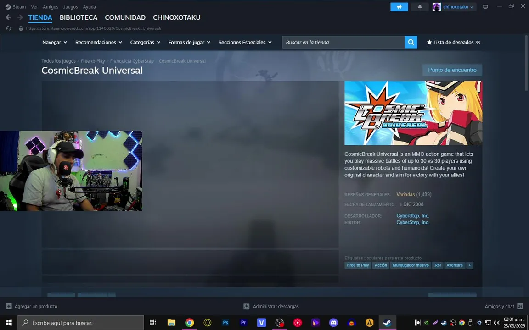Open the megaphone announcements button

point(399,7)
